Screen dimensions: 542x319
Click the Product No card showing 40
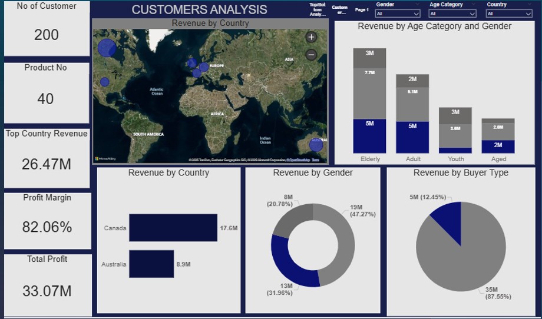pos(47,93)
